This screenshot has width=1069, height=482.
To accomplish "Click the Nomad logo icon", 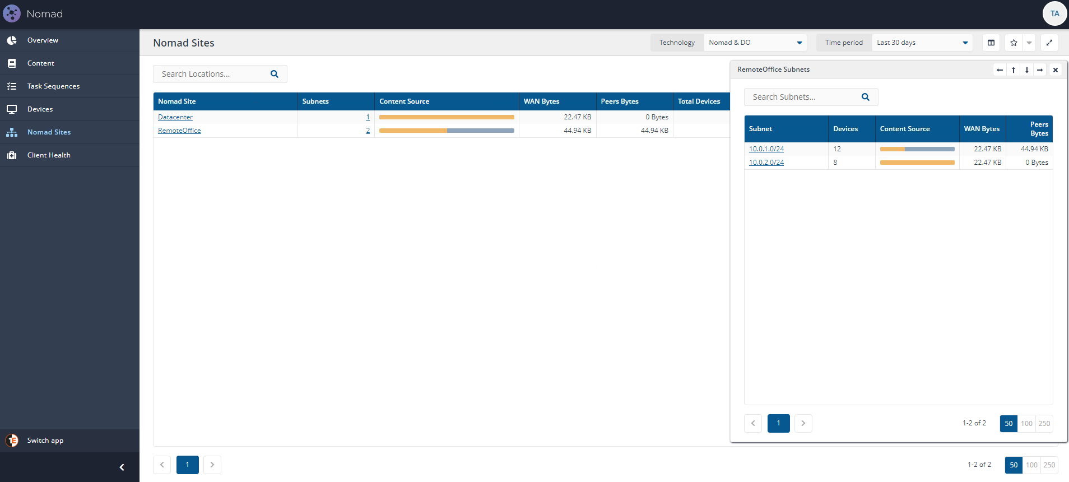I will tap(12, 13).
